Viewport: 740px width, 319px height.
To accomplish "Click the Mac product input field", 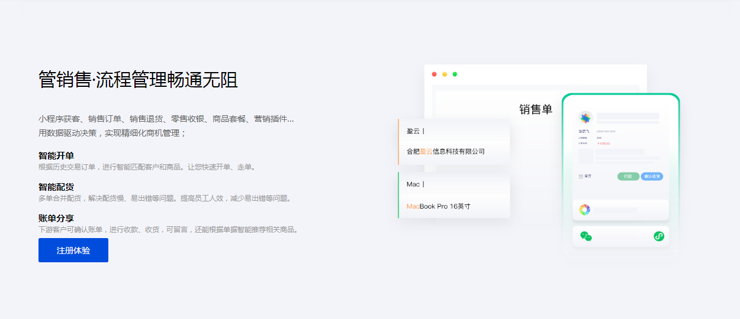I will tap(454, 184).
